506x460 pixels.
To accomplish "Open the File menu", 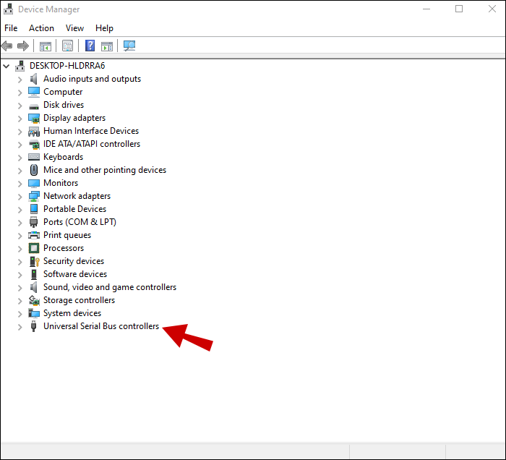I will click(x=11, y=28).
